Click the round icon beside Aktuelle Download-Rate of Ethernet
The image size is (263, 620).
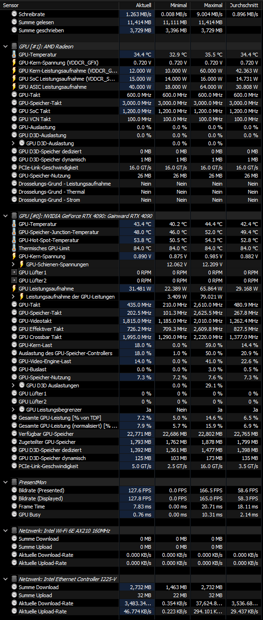pos(14,603)
